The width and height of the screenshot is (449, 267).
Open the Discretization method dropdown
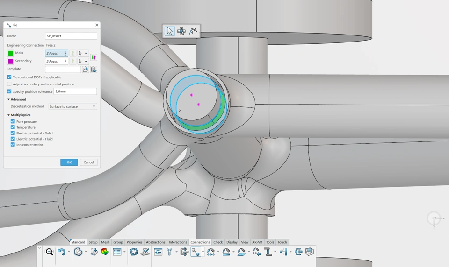[x=73, y=106]
